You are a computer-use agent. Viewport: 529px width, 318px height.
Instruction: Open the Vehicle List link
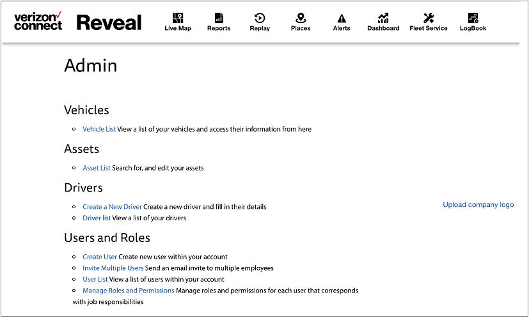tap(99, 129)
